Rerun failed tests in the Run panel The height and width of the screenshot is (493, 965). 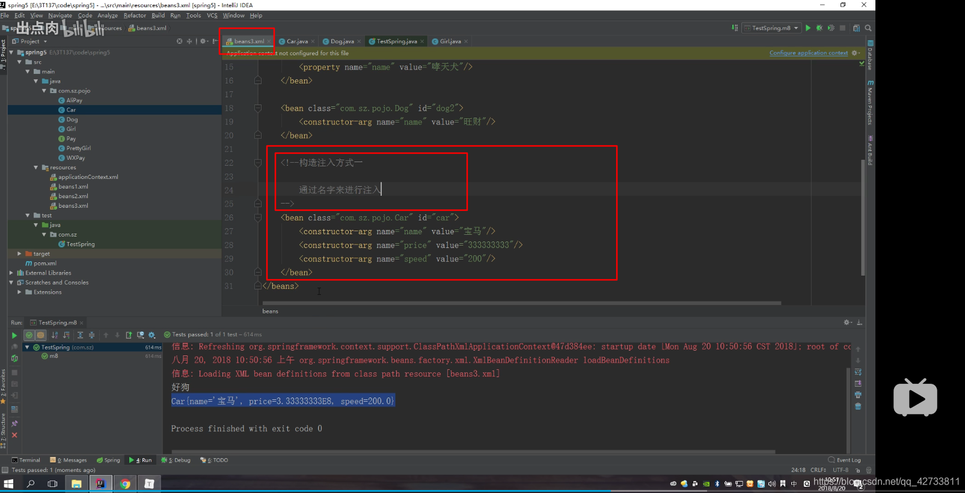tap(14, 347)
